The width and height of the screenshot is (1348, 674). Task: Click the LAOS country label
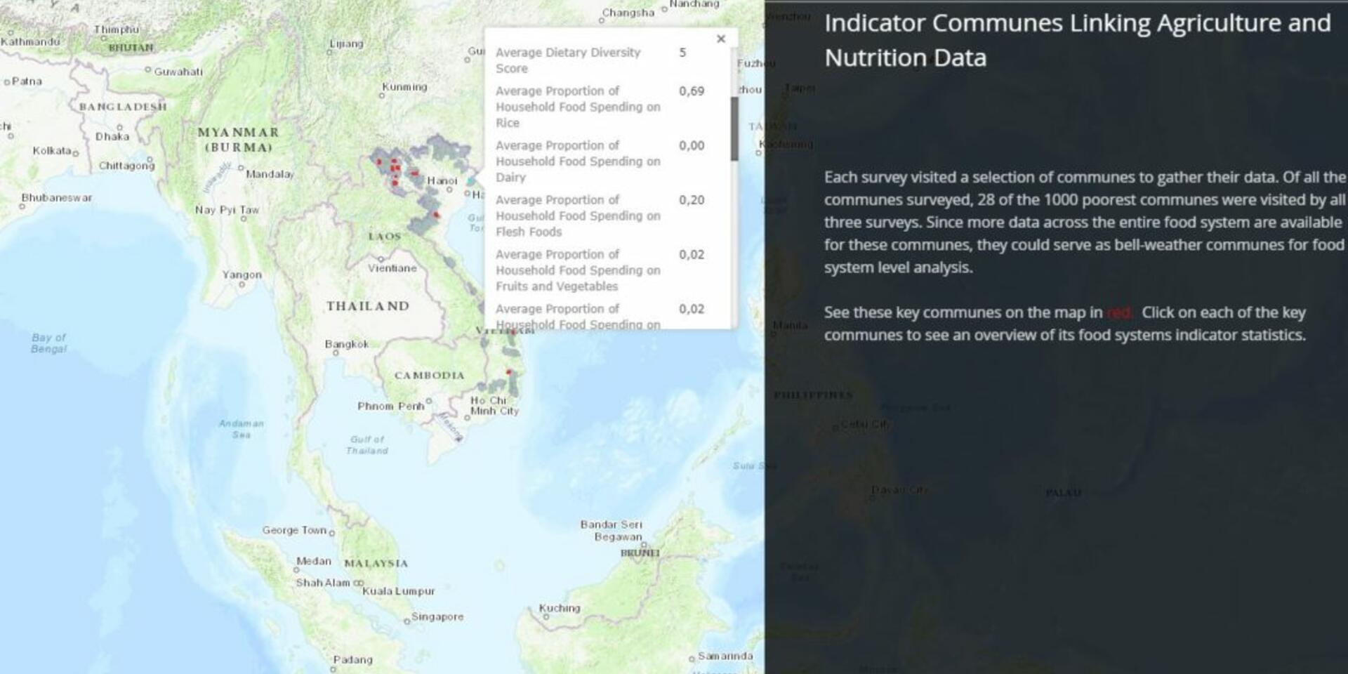[384, 237]
